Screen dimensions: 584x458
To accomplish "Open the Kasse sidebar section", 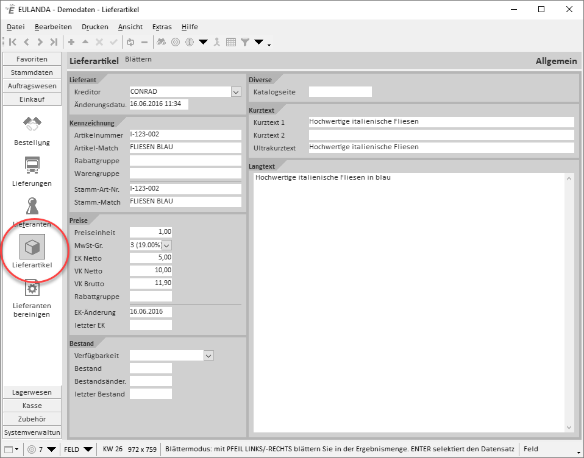I will (x=32, y=406).
